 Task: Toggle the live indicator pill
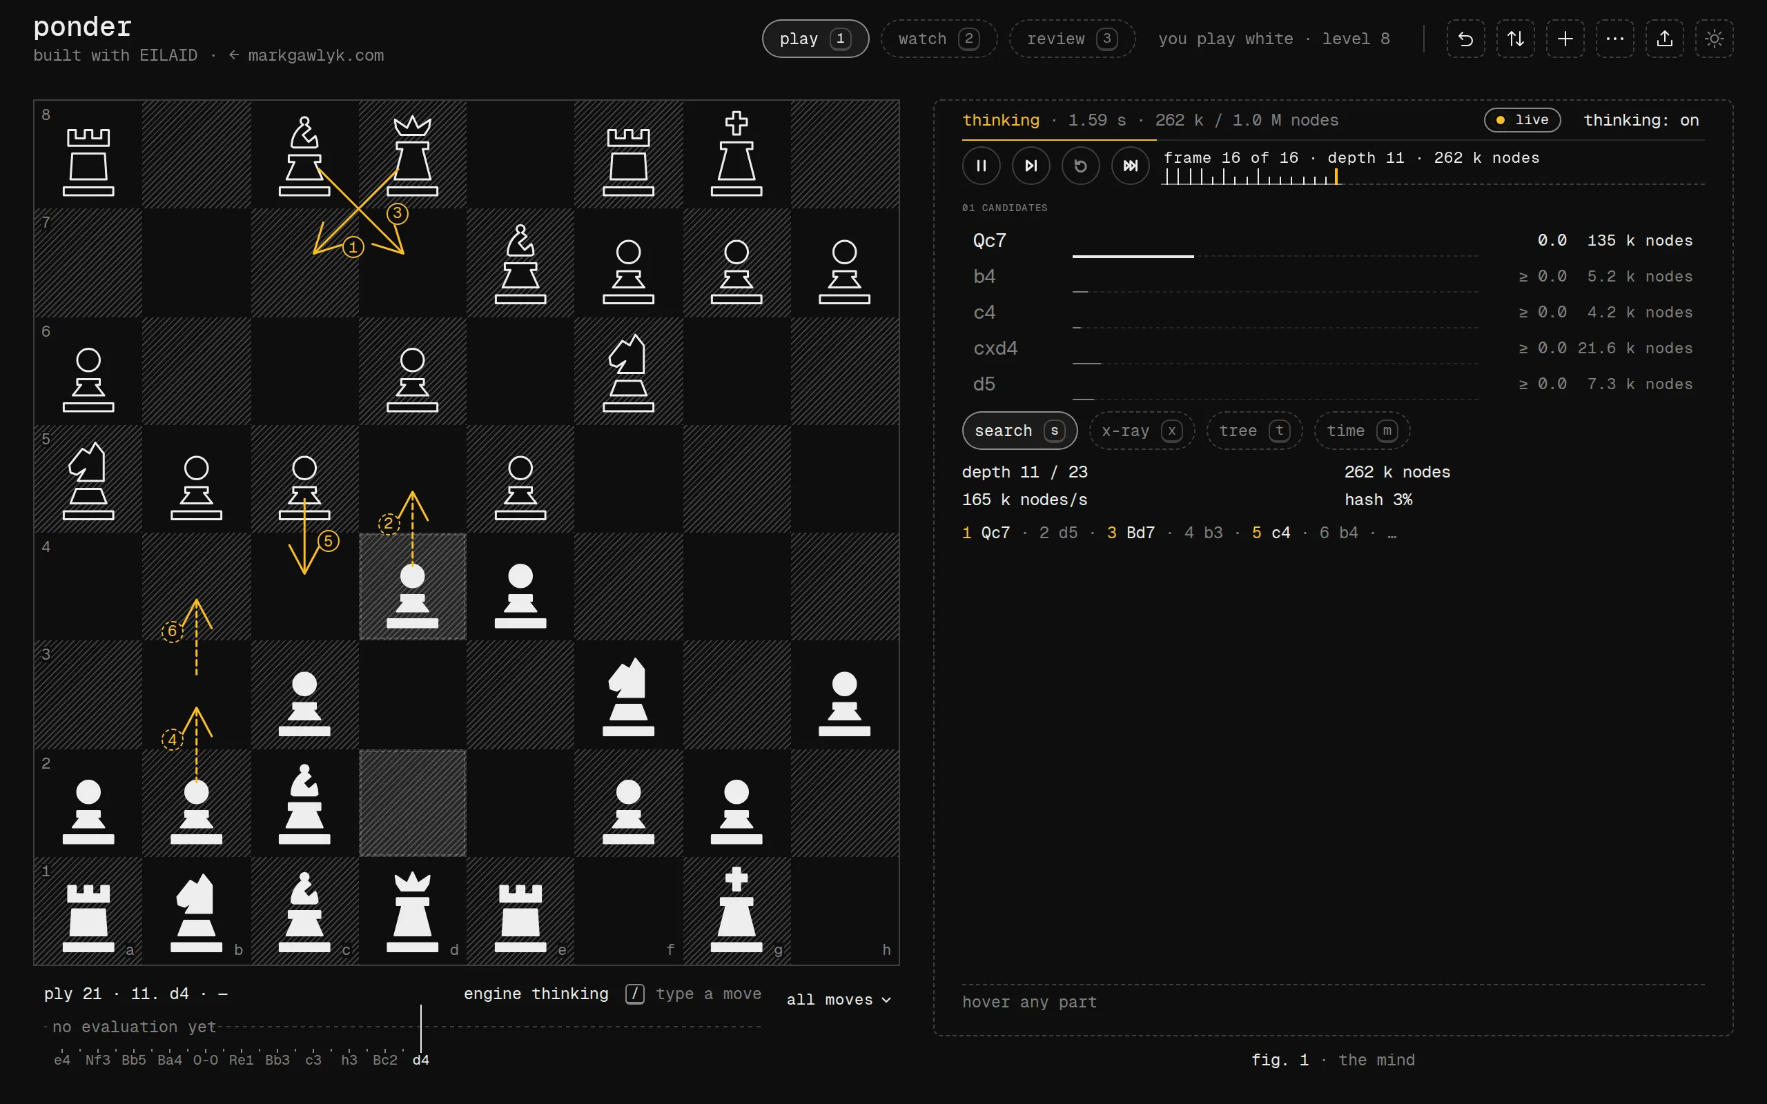tap(1523, 120)
